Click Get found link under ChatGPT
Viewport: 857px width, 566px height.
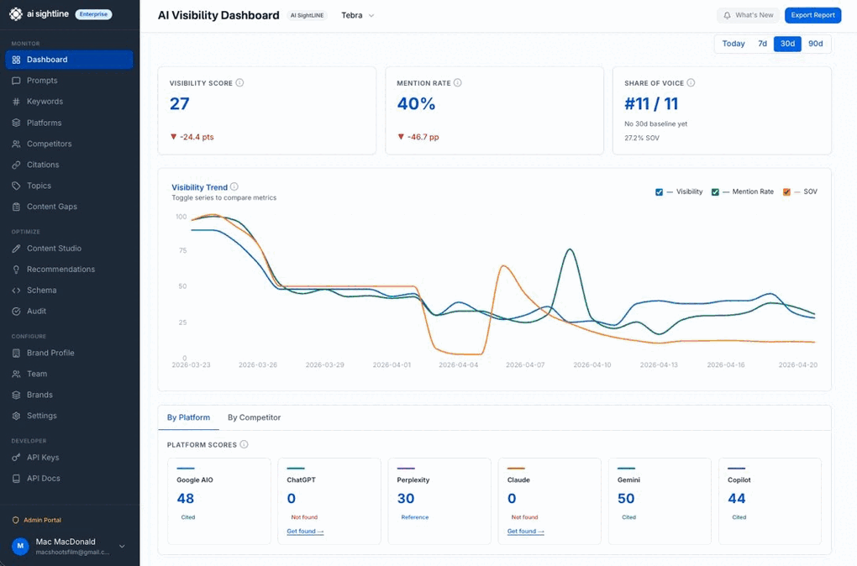tap(305, 532)
